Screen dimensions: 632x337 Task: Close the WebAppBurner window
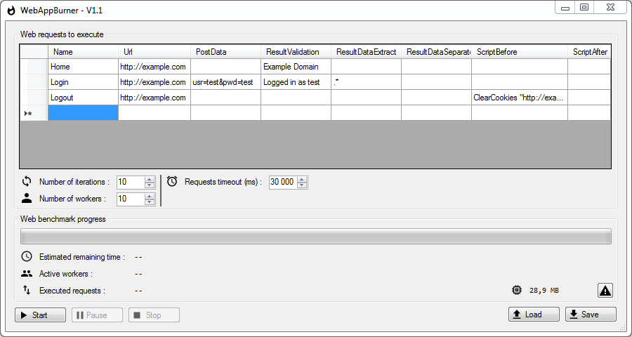pyautogui.click(x=611, y=8)
